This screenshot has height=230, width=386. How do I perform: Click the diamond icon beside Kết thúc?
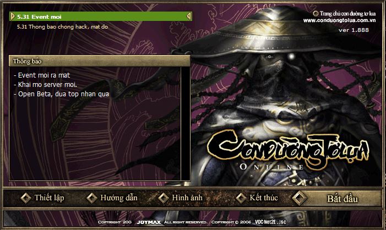241,198
